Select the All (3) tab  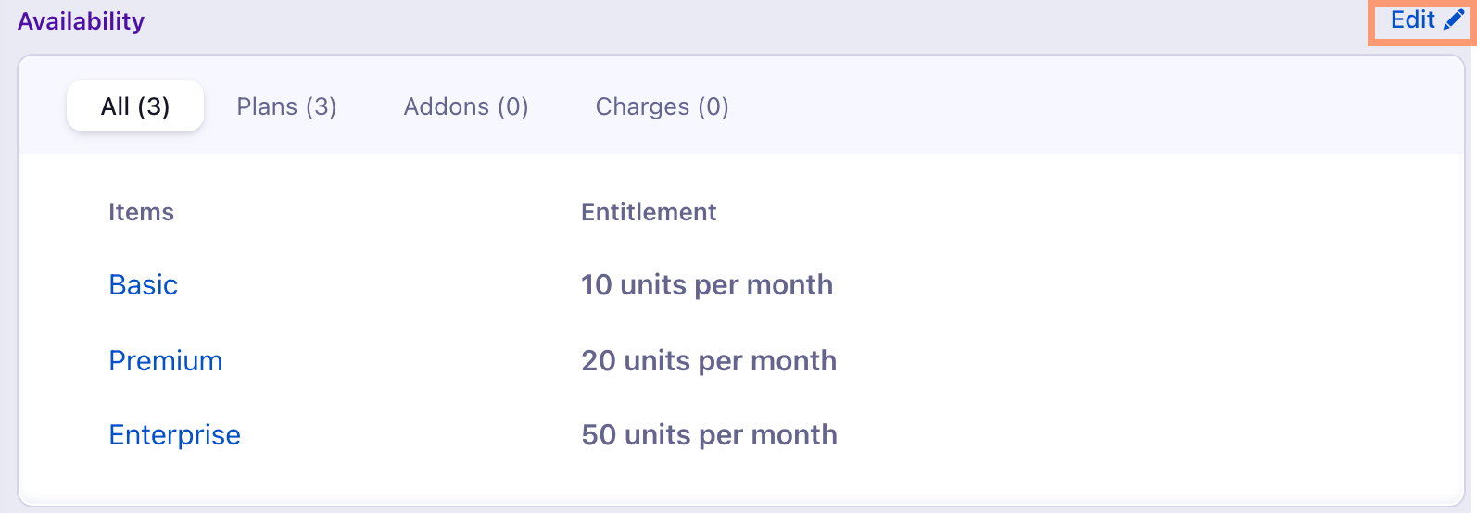135,106
